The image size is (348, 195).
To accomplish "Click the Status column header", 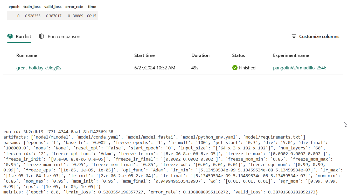I will click(238, 55).
